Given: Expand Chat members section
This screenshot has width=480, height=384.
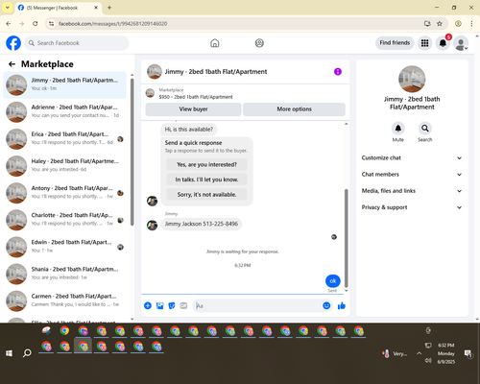Looking at the screenshot, I should coord(412,175).
